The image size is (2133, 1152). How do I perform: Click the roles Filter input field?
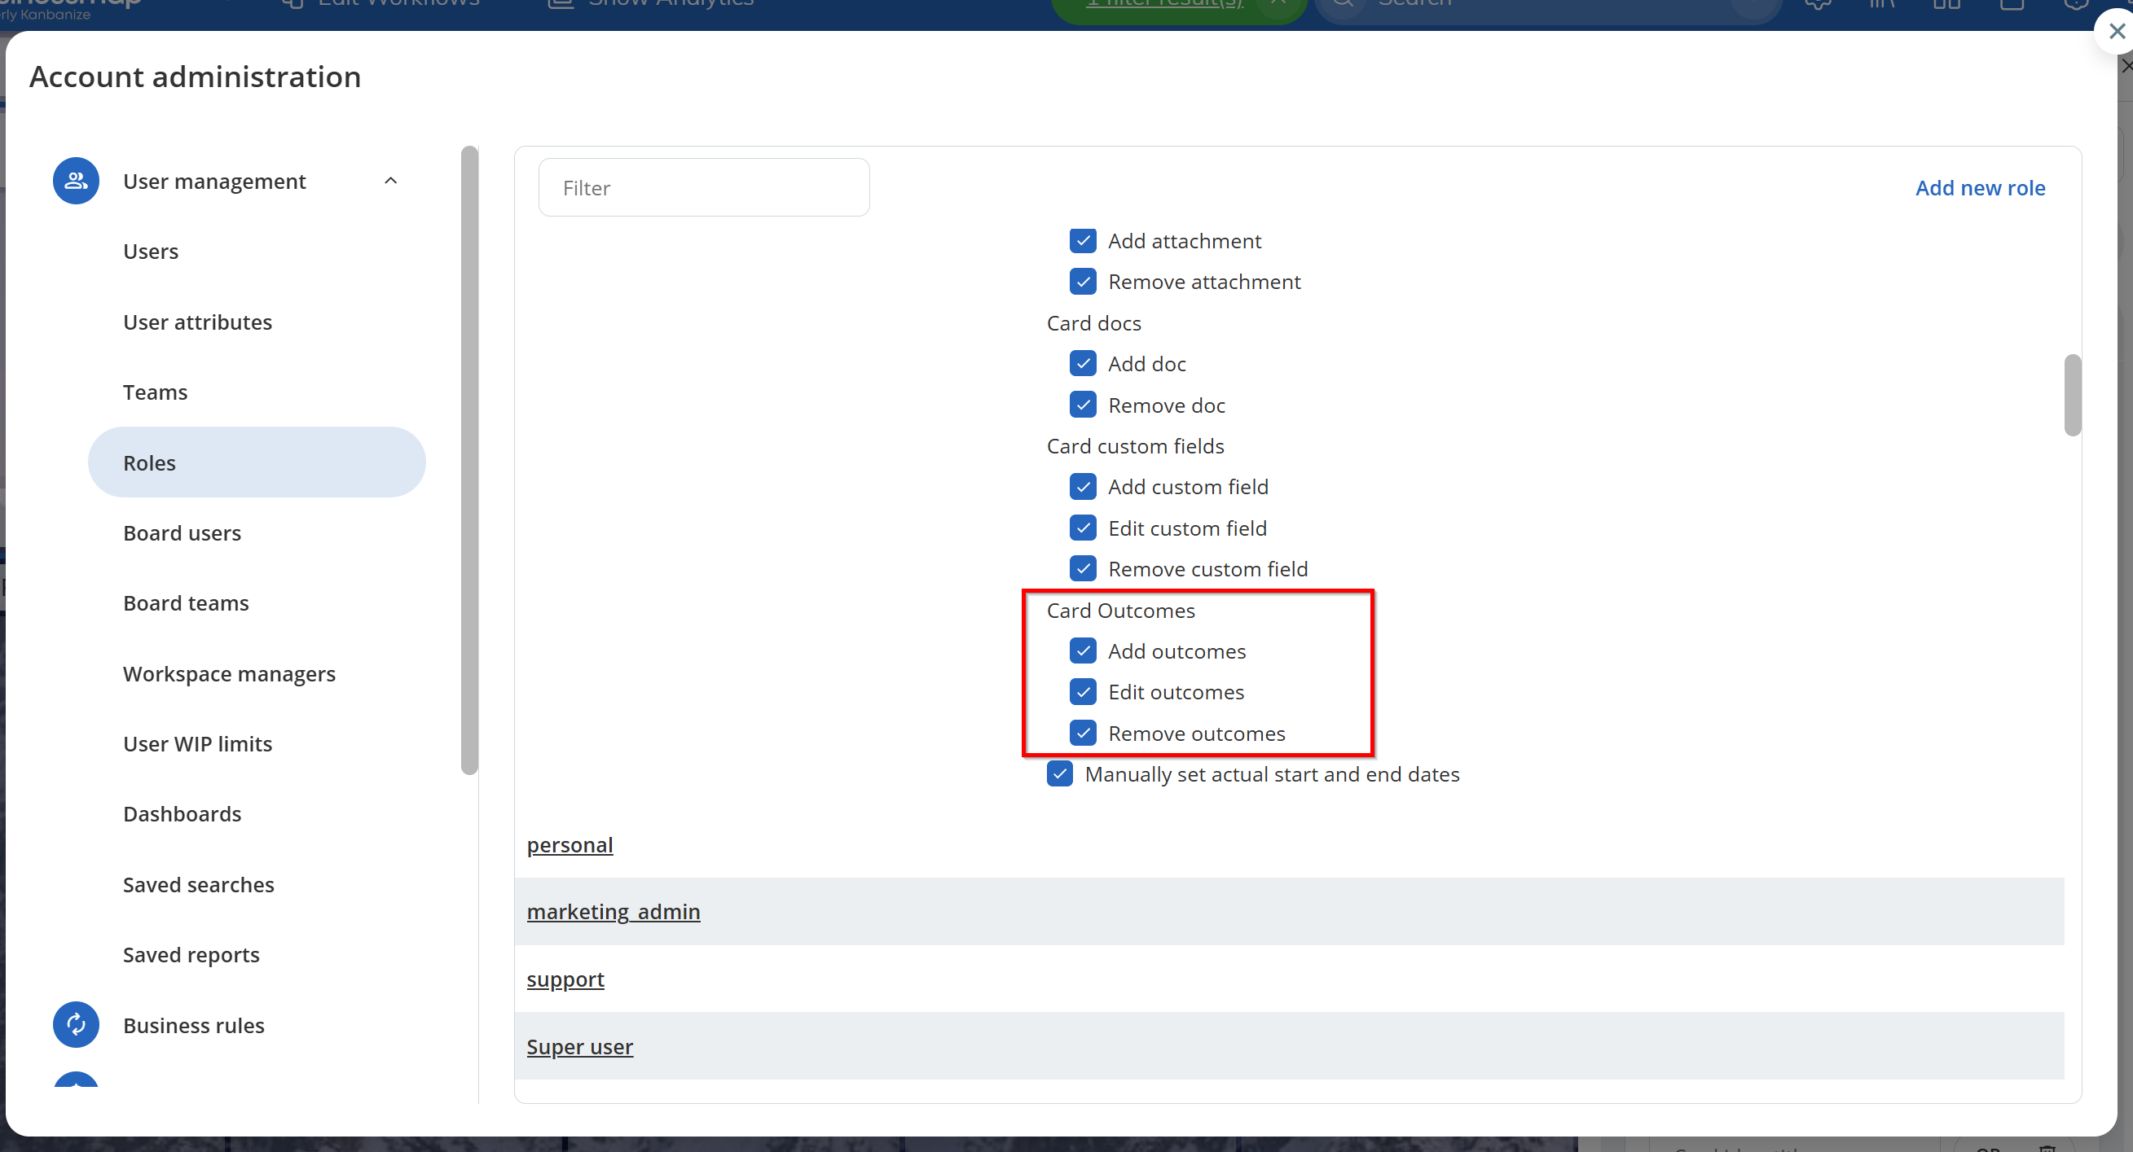click(704, 188)
